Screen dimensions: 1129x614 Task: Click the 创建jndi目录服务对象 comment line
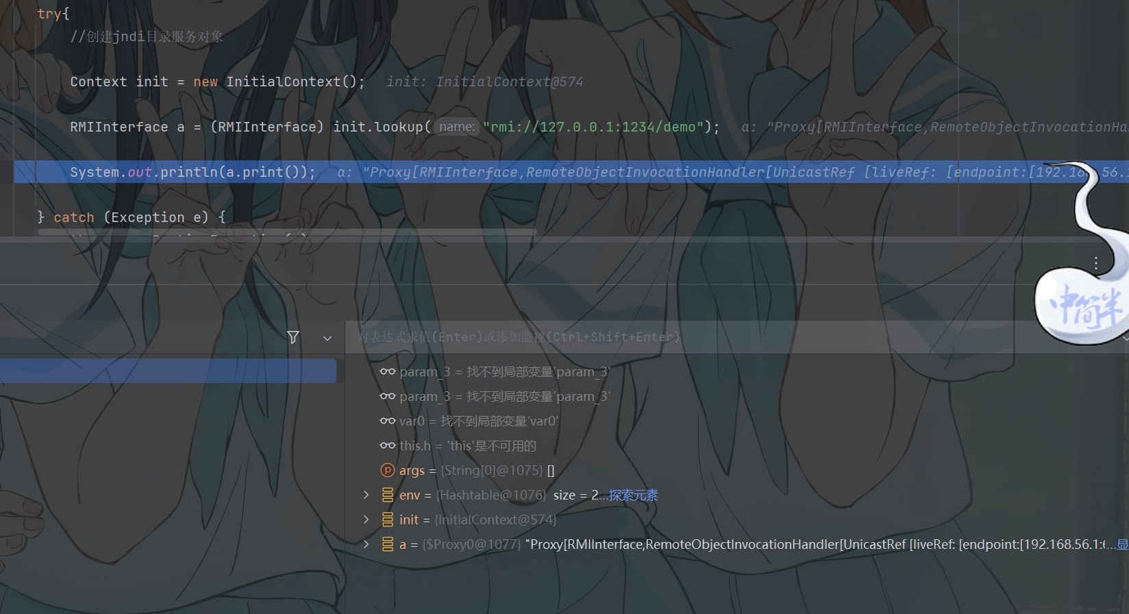point(147,36)
